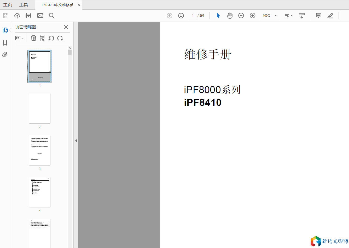Toggle the bookmarks side panel
Image resolution: width=349 pixels, height=248 pixels.
5,43
